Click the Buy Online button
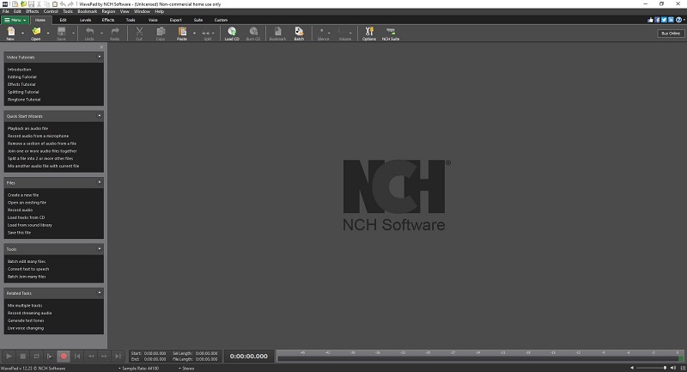Image resolution: width=687 pixels, height=372 pixels. 671,34
